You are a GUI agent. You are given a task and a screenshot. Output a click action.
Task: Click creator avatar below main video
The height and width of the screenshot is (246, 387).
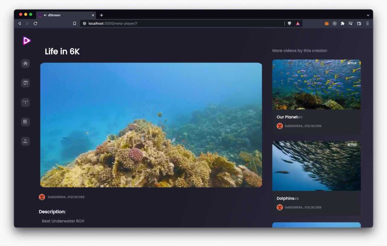click(x=42, y=197)
